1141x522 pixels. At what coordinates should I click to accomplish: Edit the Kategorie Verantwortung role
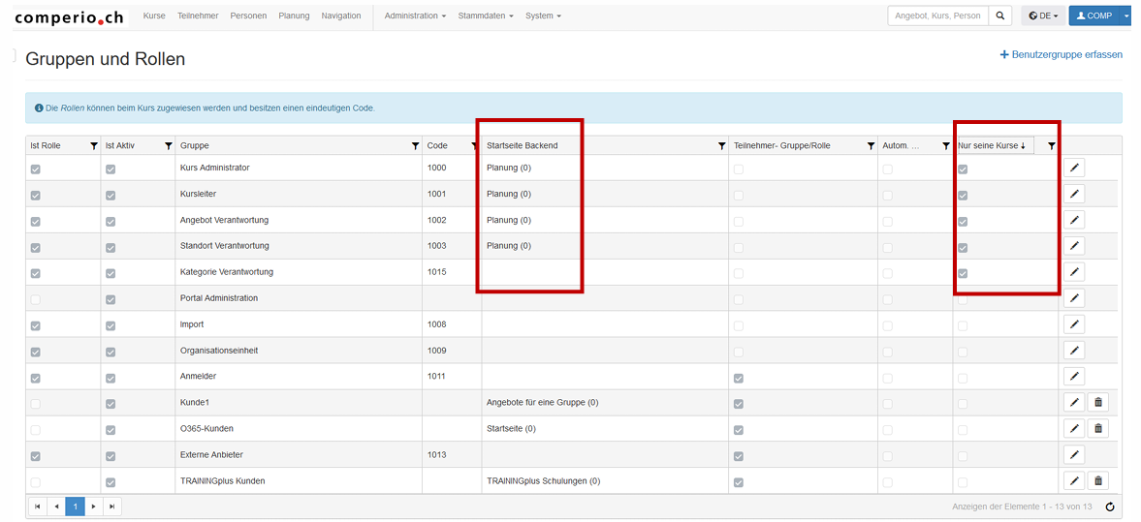pyautogui.click(x=1073, y=272)
